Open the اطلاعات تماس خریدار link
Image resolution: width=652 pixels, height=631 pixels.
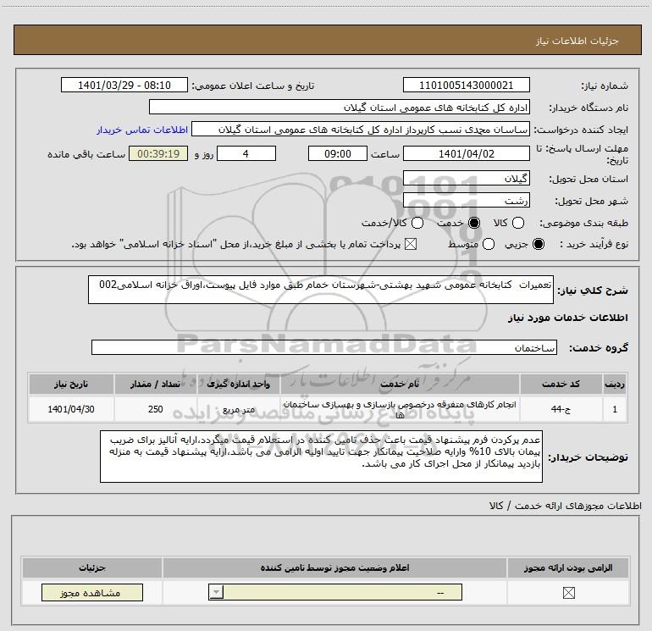[142, 130]
